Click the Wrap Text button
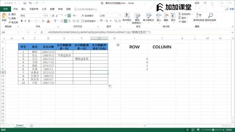 pyautogui.click(x=87, y=15)
